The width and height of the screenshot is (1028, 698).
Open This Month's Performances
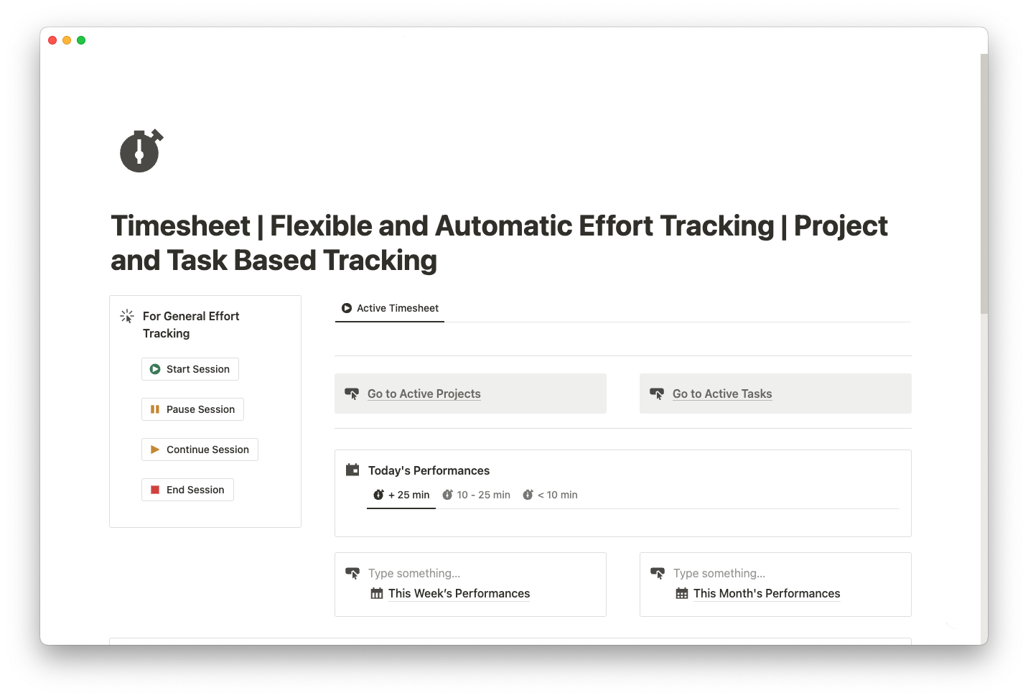click(767, 593)
